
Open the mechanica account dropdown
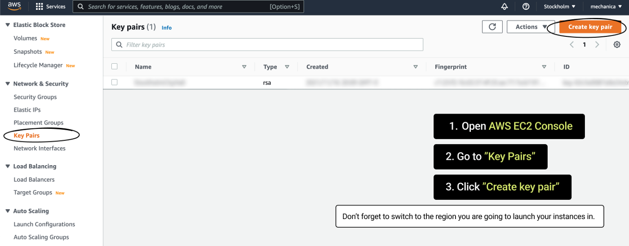pyautogui.click(x=606, y=7)
